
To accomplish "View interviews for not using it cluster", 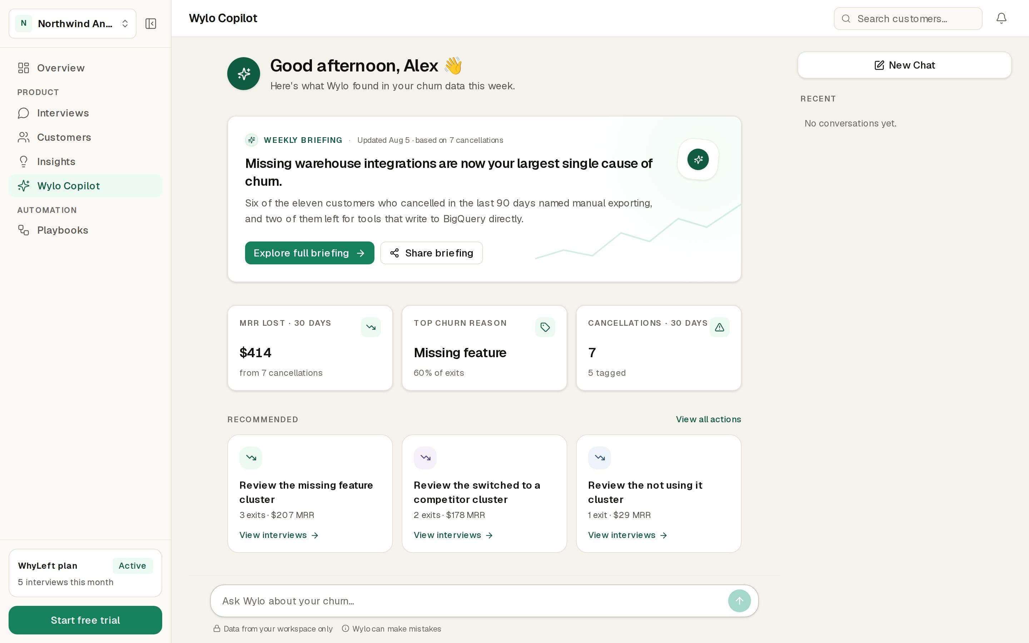I will click(628, 535).
